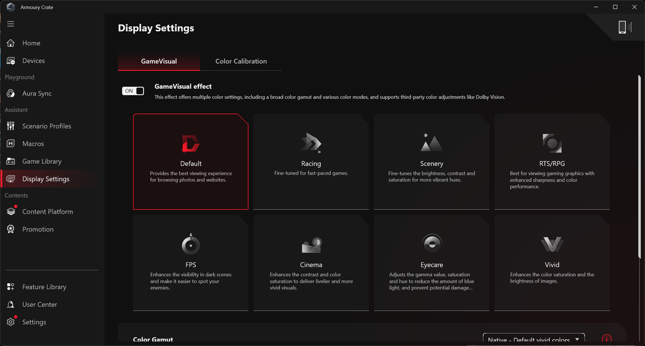Screen dimensions: 645x346
Task: Select the GameVisual tab
Action: click(159, 61)
